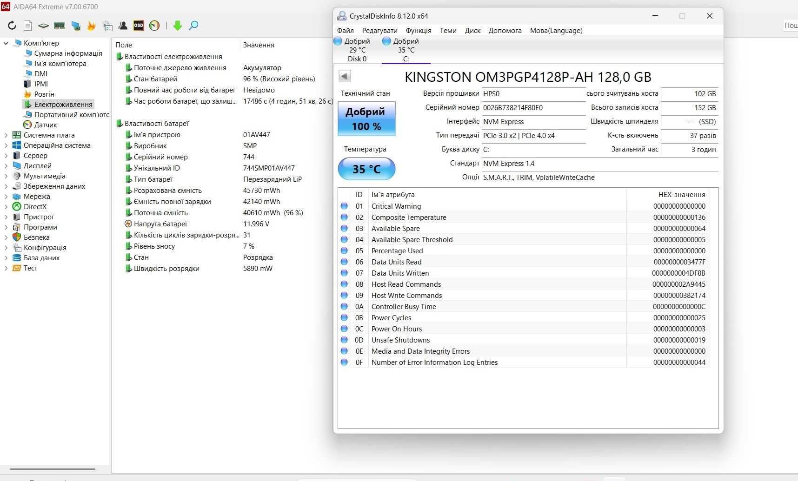Click the CrystalDiskInfo title bar app icon

(342, 16)
